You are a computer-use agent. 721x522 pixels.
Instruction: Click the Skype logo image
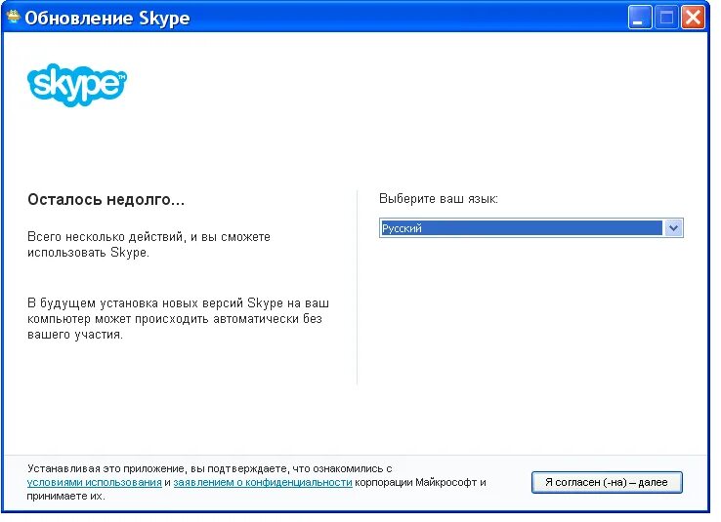(x=77, y=85)
